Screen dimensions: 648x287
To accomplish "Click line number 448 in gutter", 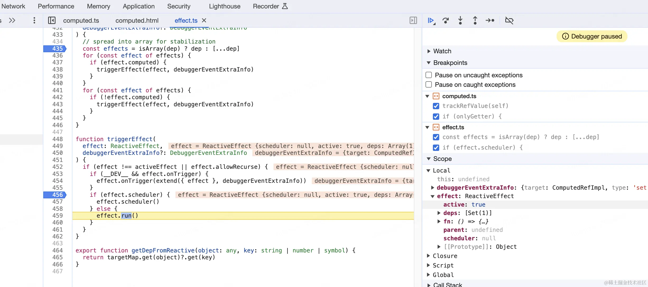I will pyautogui.click(x=57, y=139).
